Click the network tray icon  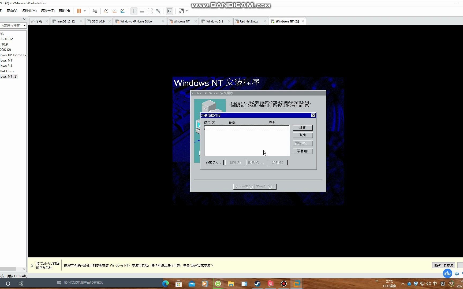(x=422, y=284)
